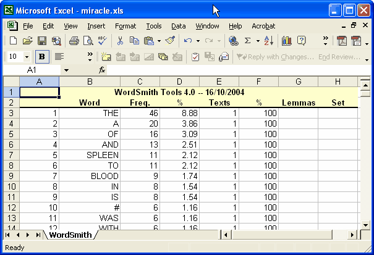
Task: Toggle Bold formatting button
Action: pyautogui.click(x=42, y=57)
